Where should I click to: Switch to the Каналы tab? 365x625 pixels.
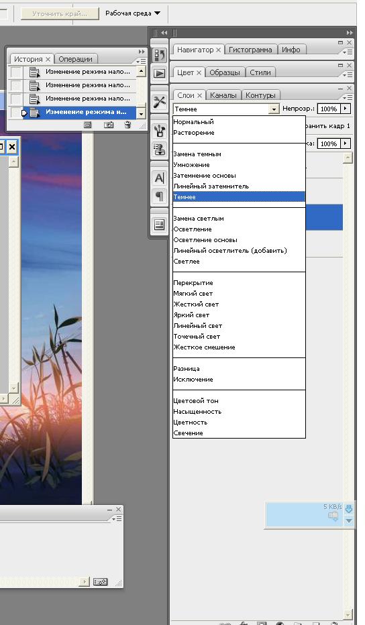point(223,95)
